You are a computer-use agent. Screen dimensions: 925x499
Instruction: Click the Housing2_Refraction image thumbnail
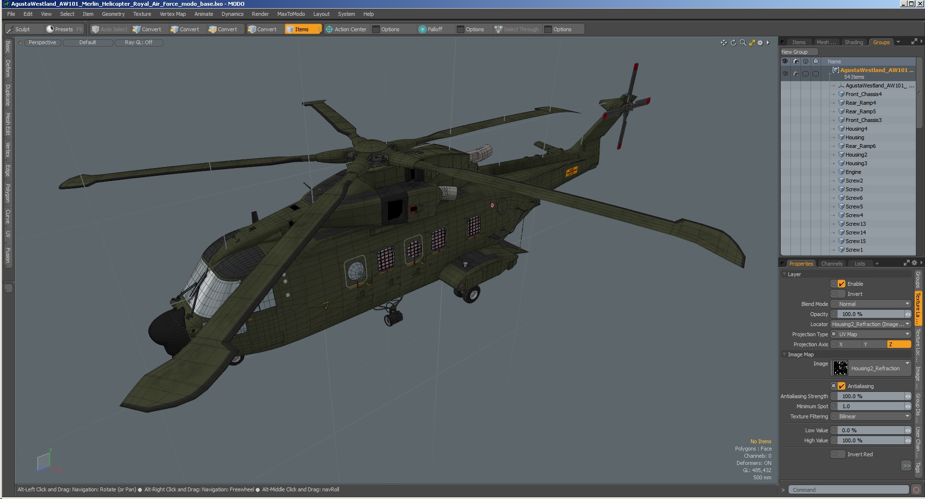pos(840,368)
